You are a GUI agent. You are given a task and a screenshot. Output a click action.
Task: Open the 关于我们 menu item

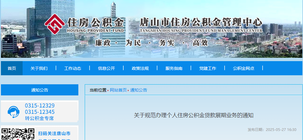[x=39, y=68]
